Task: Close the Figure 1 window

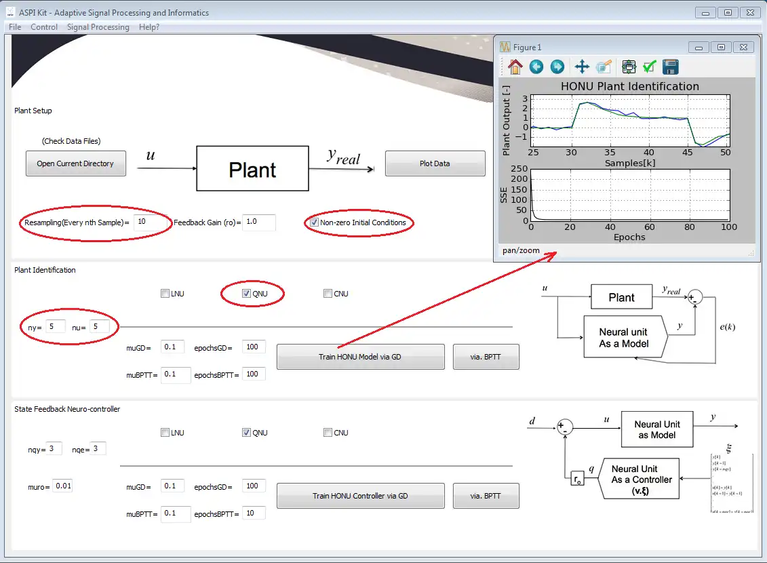Action: tap(743, 47)
